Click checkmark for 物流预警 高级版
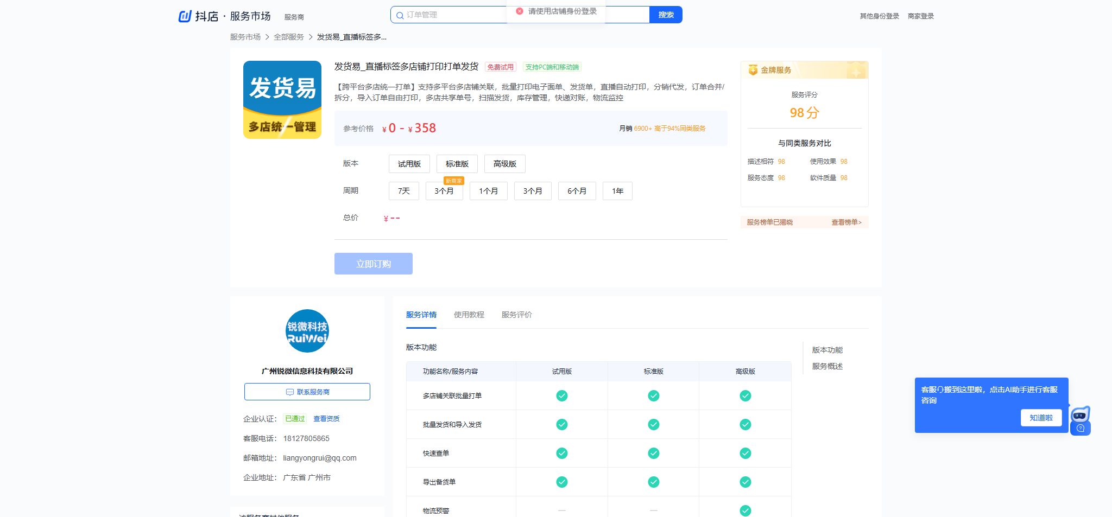The width and height of the screenshot is (1112, 517). [x=745, y=511]
